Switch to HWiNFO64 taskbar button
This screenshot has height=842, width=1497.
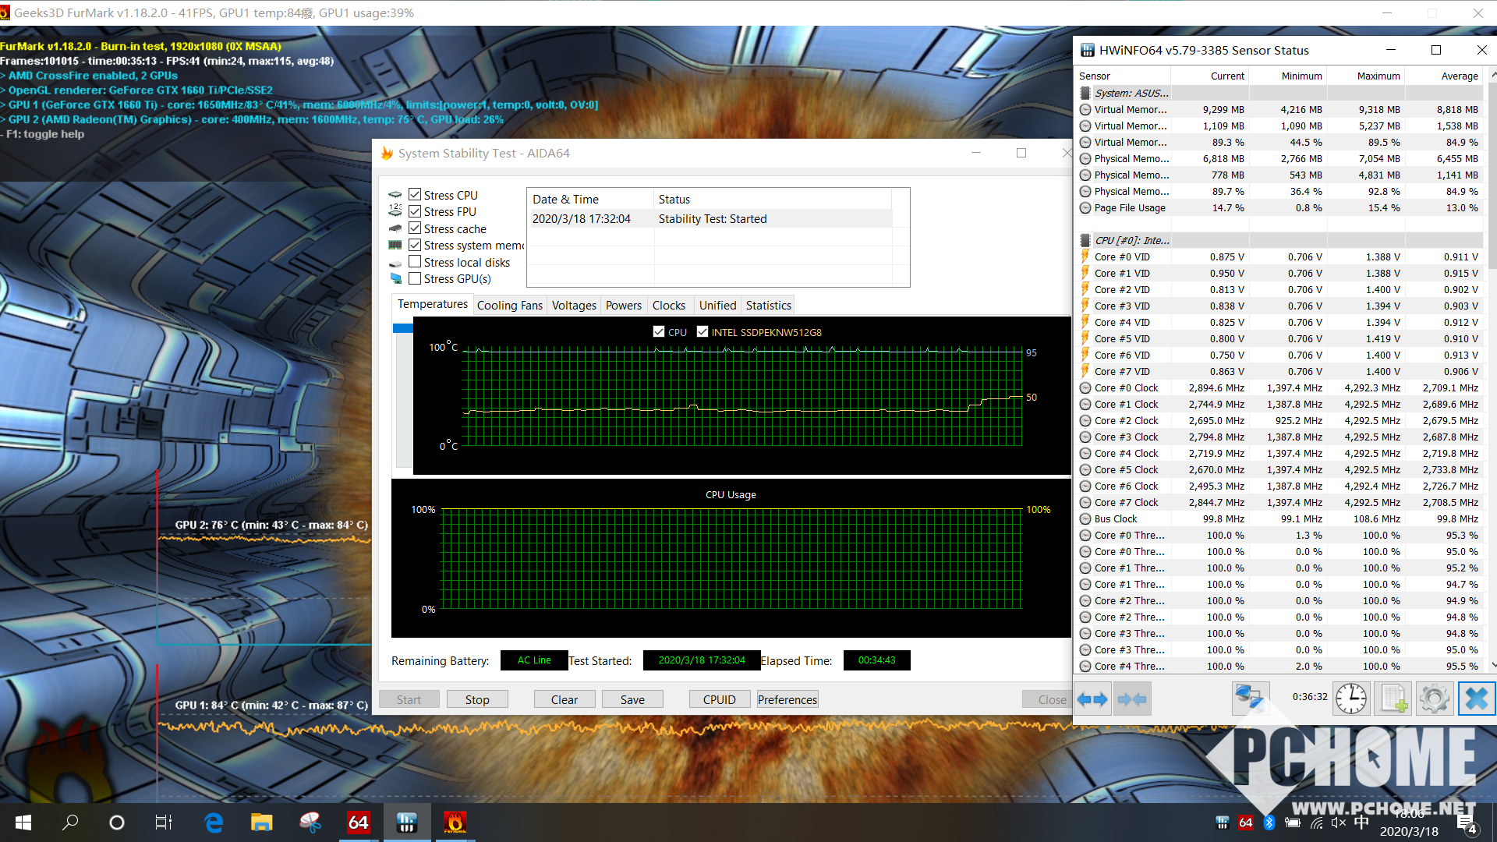pos(406,823)
